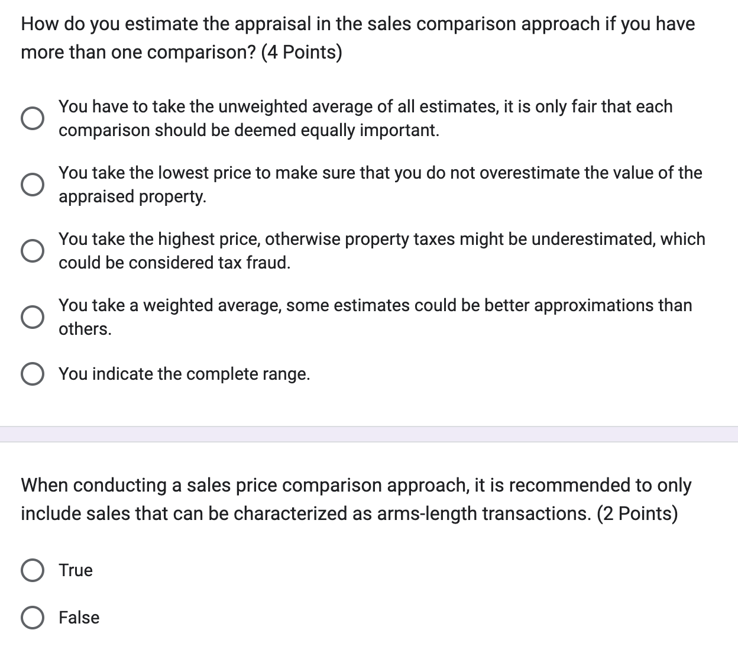Choose the weighted average answer option
This screenshot has width=738, height=659.
pyautogui.click(x=33, y=317)
